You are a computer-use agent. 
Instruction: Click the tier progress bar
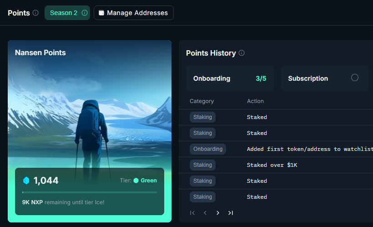tap(90, 192)
